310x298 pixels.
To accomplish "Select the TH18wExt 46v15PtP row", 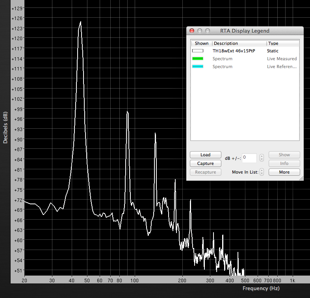I will point(245,51).
